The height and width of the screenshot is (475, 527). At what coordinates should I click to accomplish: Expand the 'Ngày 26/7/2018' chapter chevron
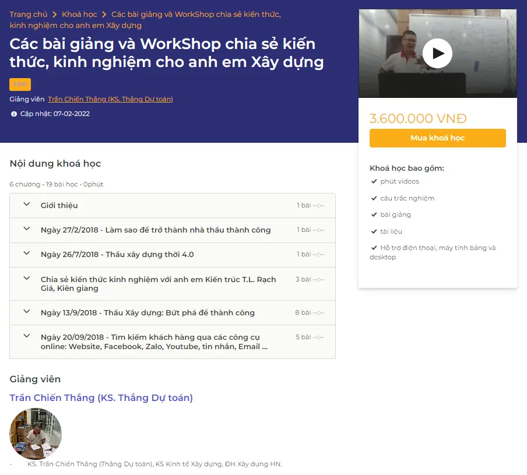point(26,254)
